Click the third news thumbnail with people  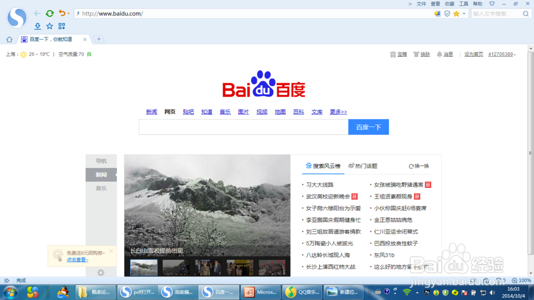click(208, 267)
